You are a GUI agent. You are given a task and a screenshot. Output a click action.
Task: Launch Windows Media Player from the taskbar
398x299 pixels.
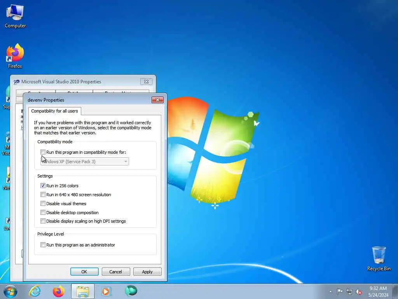[x=106, y=291]
